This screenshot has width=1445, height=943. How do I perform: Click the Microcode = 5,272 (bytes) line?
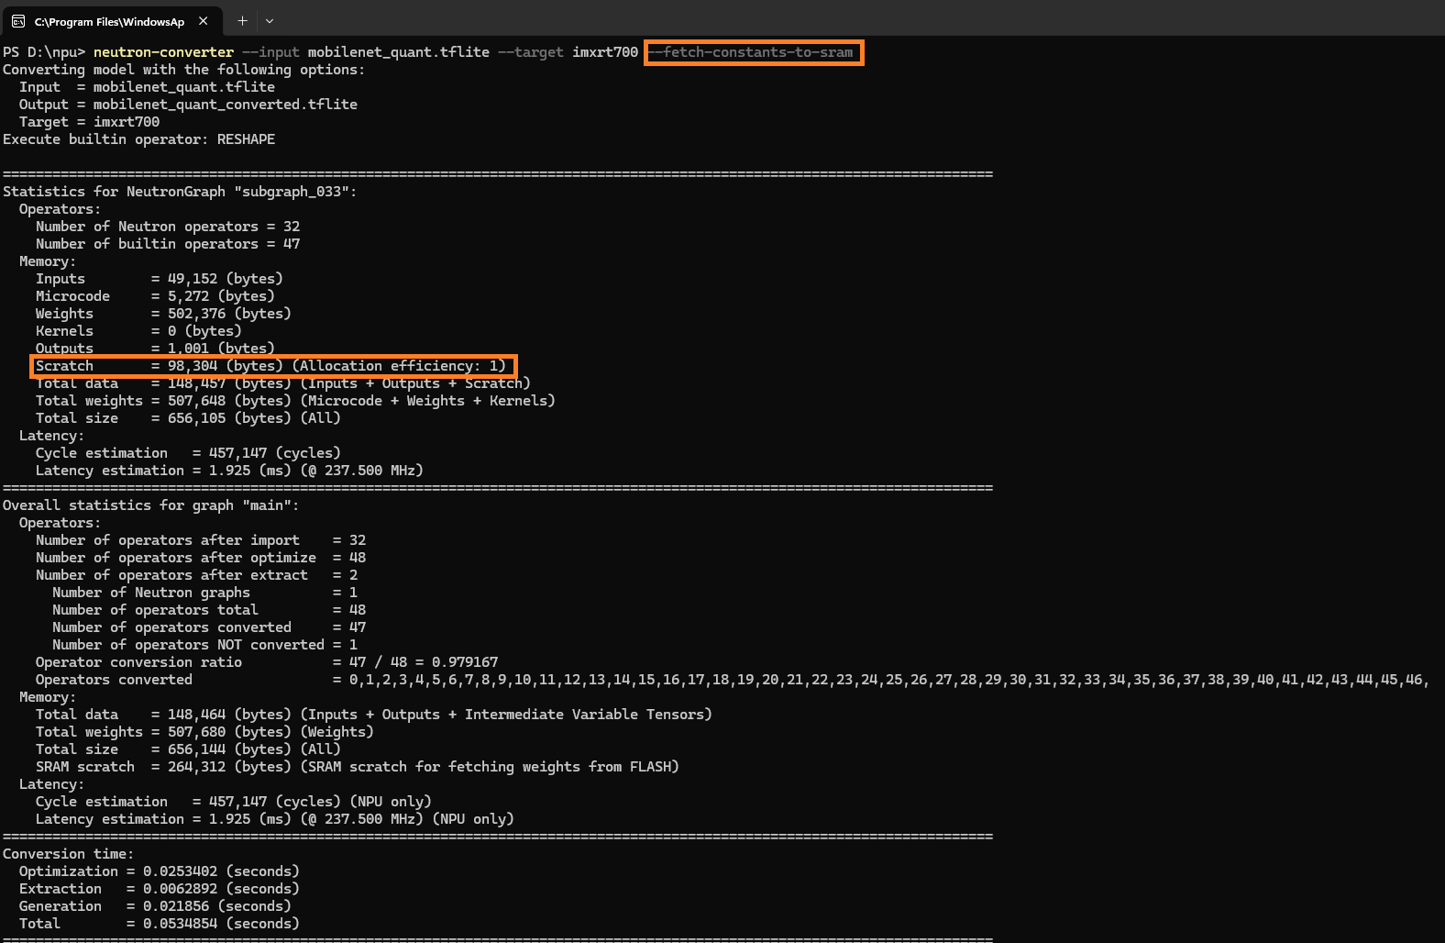point(155,296)
